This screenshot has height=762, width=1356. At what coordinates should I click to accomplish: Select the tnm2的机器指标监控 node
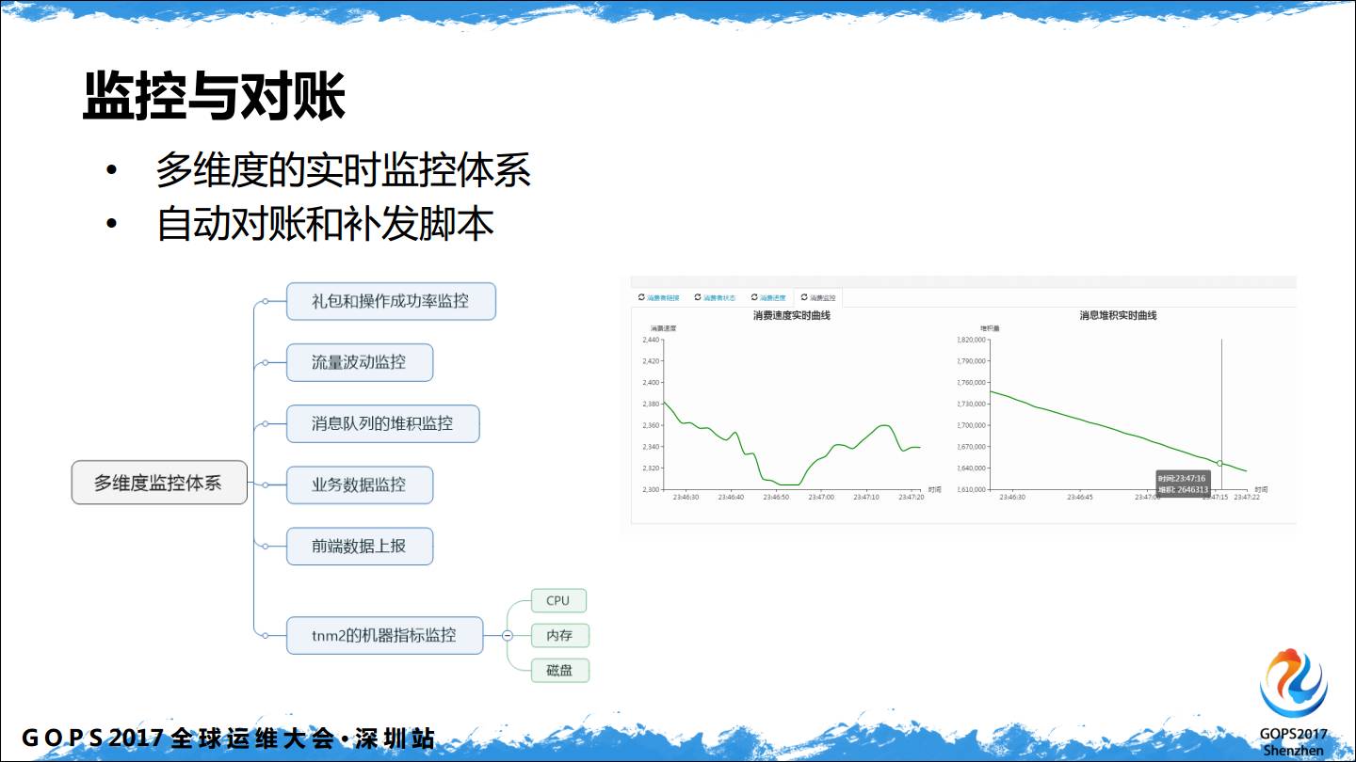384,635
